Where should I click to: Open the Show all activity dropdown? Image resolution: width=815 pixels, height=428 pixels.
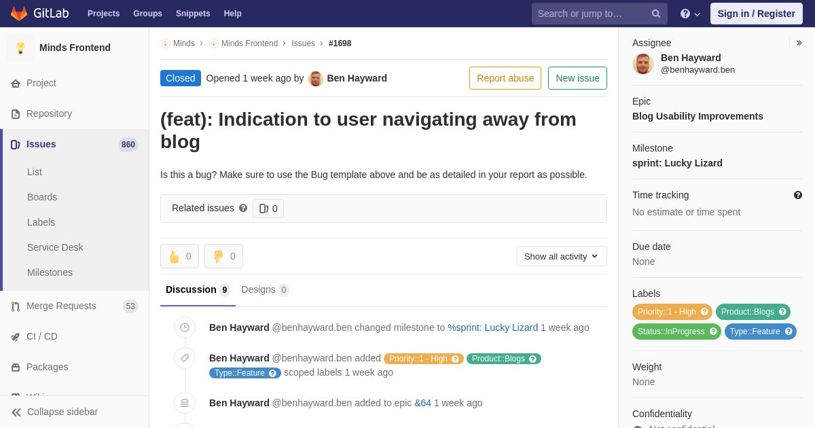562,256
